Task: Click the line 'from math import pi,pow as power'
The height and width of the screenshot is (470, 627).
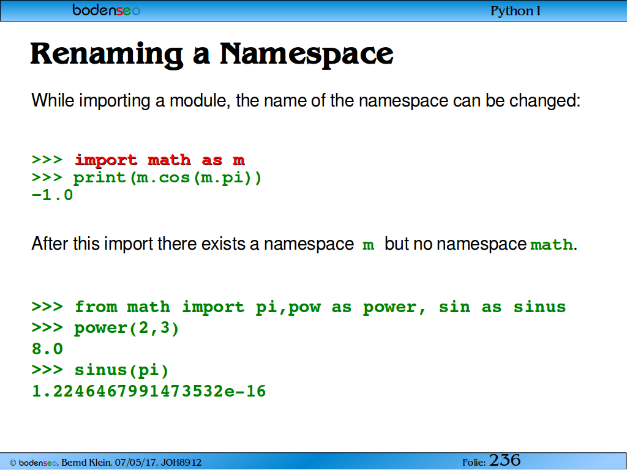Action: pos(299,307)
